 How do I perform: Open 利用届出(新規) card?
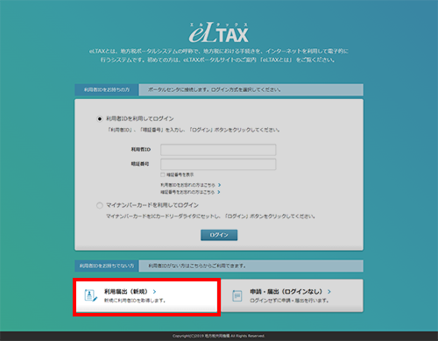146,296
